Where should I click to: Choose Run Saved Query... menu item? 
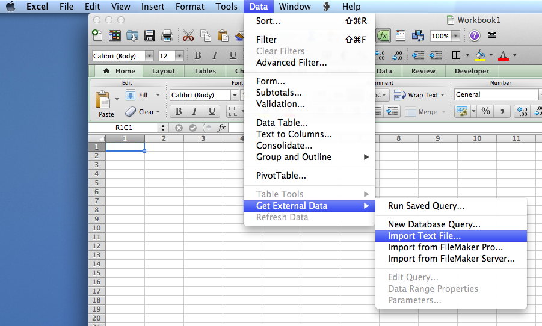pos(451,206)
